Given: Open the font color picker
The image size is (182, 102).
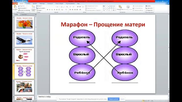Looking at the screenshot, I should [66, 10].
